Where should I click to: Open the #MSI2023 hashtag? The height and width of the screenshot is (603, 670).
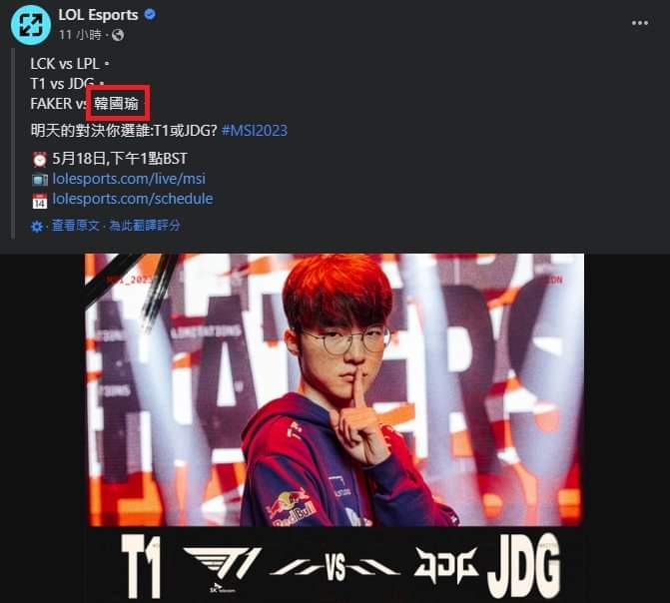255,130
